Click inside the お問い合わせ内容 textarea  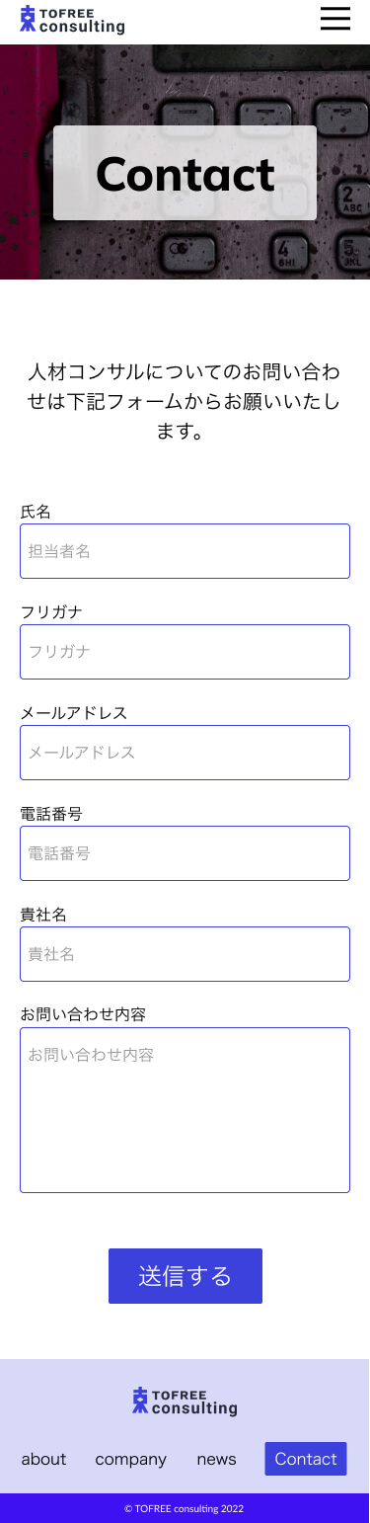coord(185,1110)
